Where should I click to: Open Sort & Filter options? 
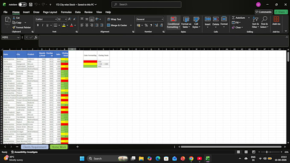tap(255, 22)
